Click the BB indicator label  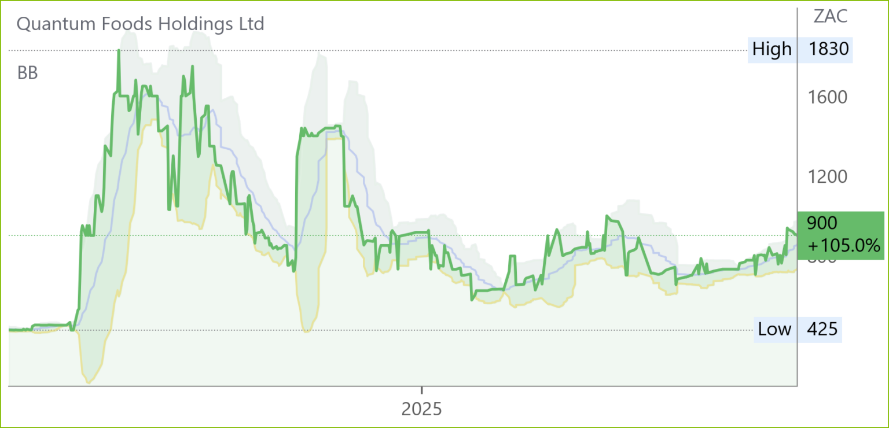click(x=28, y=73)
